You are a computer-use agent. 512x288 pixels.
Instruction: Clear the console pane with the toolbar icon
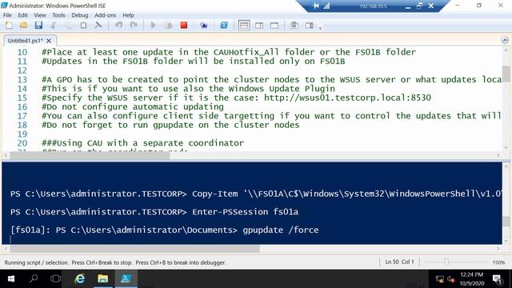pyautogui.click(x=98, y=25)
